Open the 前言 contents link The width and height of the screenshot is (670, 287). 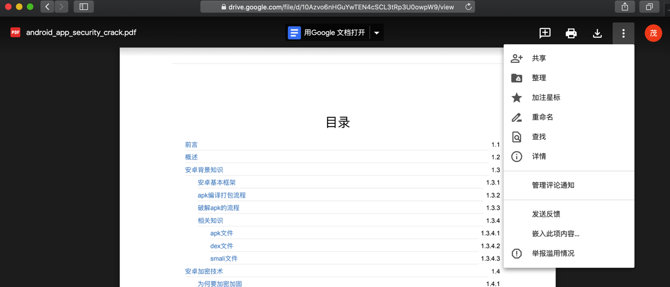(x=191, y=145)
